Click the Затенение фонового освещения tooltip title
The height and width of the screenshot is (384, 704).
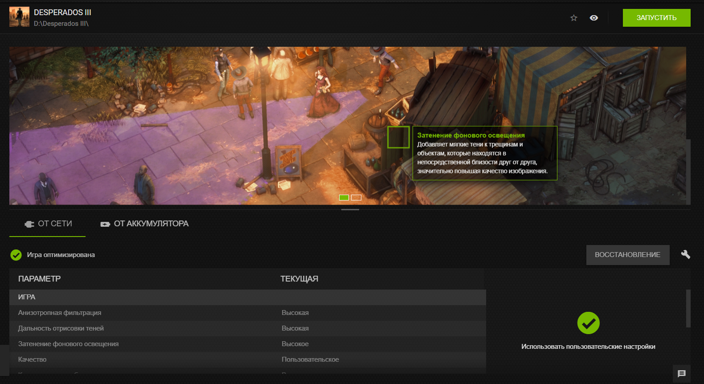(x=471, y=135)
